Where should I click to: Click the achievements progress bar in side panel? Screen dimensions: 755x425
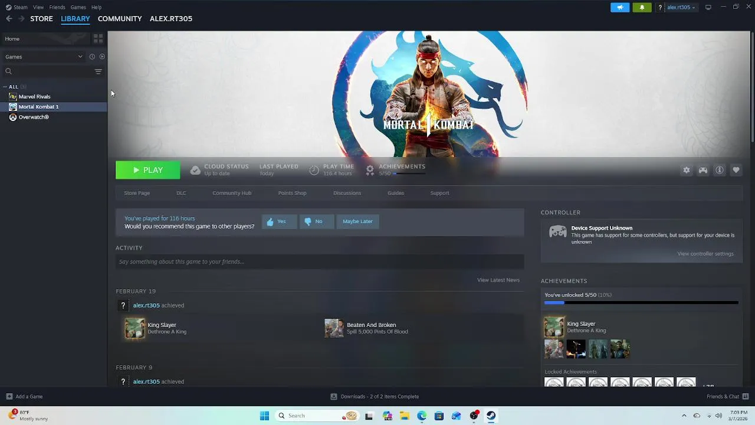click(641, 303)
